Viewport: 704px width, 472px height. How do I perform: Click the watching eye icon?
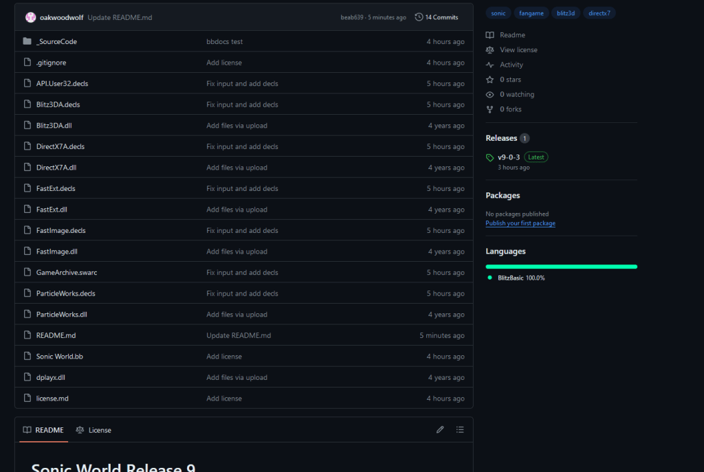pyautogui.click(x=489, y=95)
